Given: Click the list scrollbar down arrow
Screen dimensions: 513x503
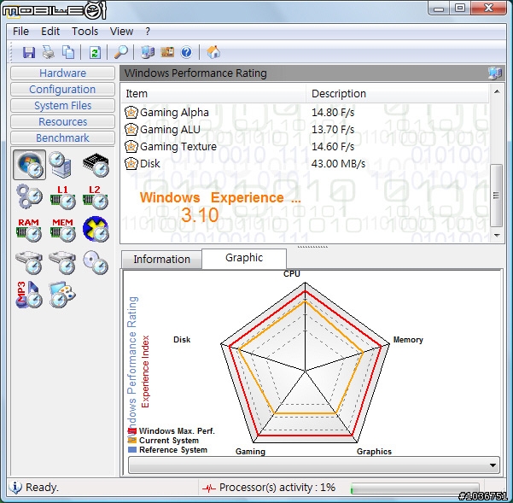Looking at the screenshot, I should coord(497,236).
